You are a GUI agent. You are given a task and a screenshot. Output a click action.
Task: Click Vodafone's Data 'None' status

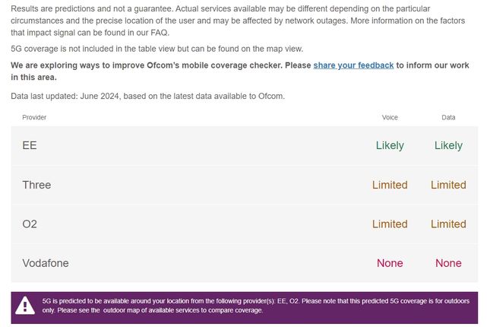(448, 263)
